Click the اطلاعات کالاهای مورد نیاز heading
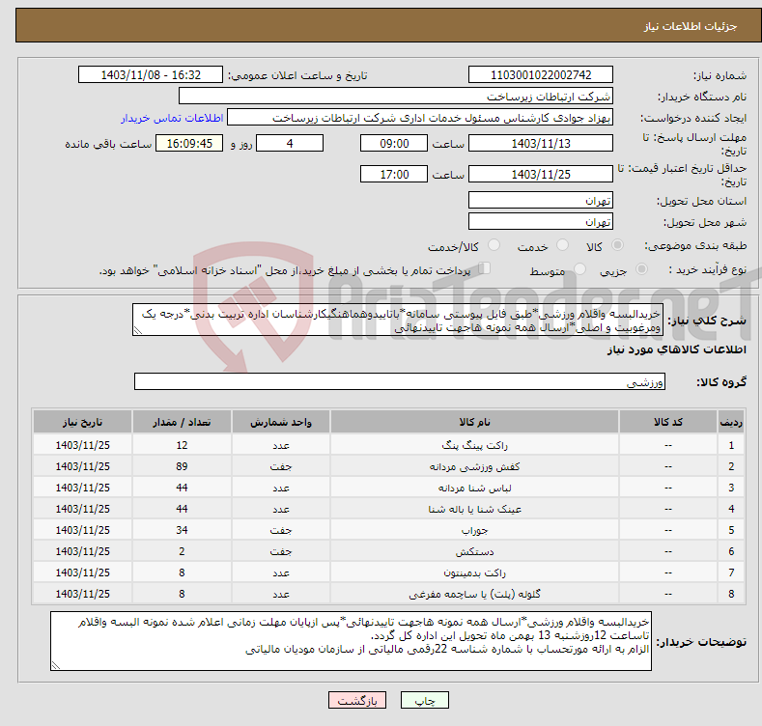Screen dimensions: 762x726 (x=676, y=349)
